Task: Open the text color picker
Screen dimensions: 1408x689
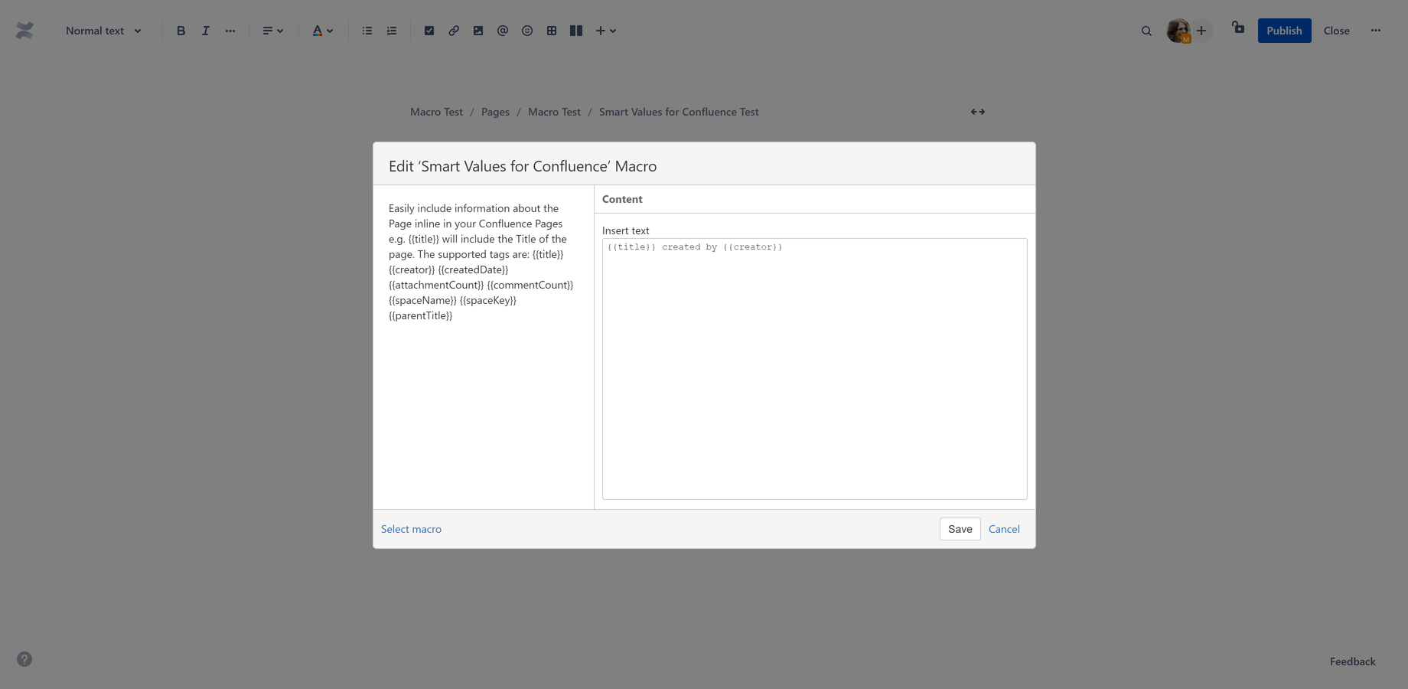Action: (x=322, y=31)
